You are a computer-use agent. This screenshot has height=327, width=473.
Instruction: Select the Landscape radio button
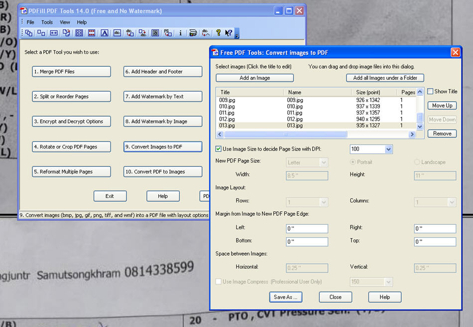point(417,162)
